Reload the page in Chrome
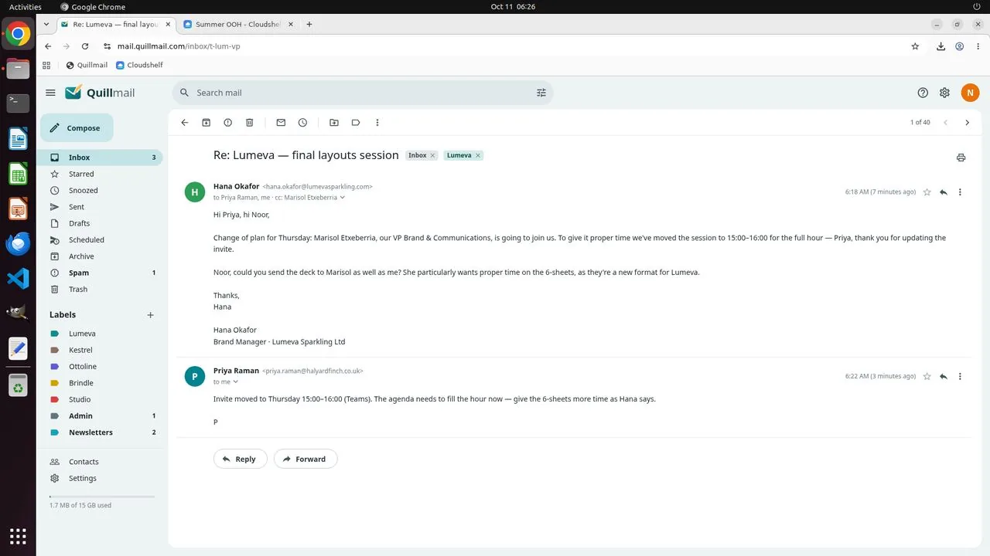This screenshot has height=556, width=990. point(85,46)
